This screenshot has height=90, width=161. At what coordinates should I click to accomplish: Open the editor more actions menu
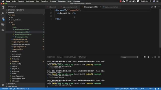point(159,7)
